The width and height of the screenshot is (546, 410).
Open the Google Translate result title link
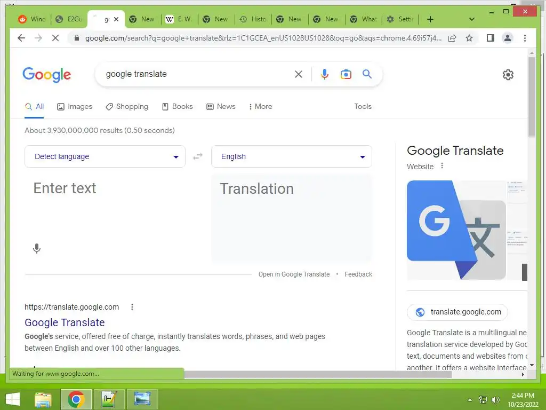tap(65, 322)
